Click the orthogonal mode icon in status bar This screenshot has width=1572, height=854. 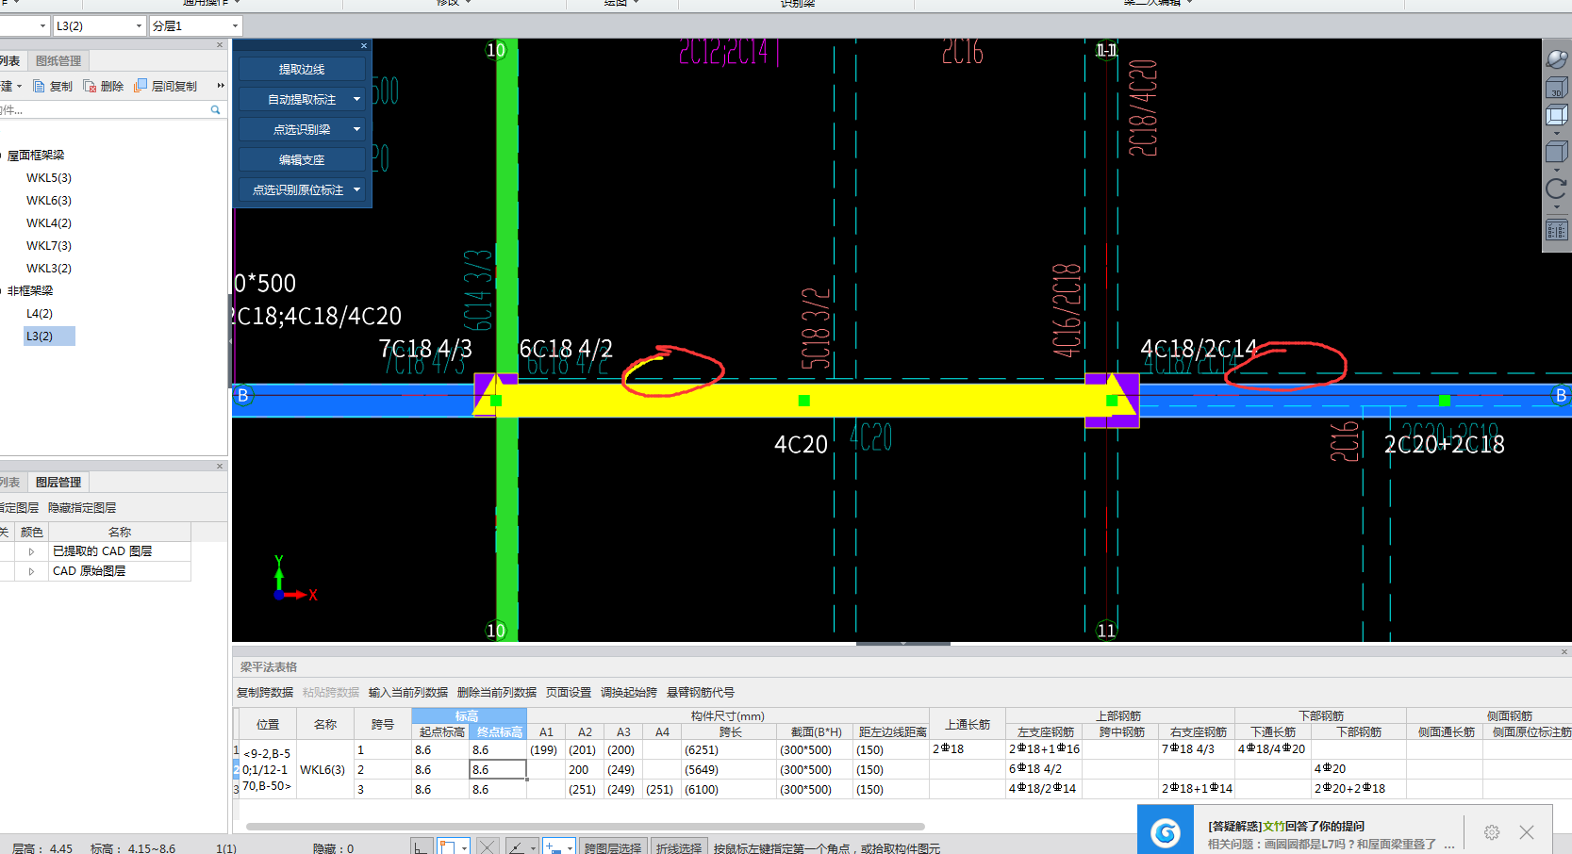(421, 846)
